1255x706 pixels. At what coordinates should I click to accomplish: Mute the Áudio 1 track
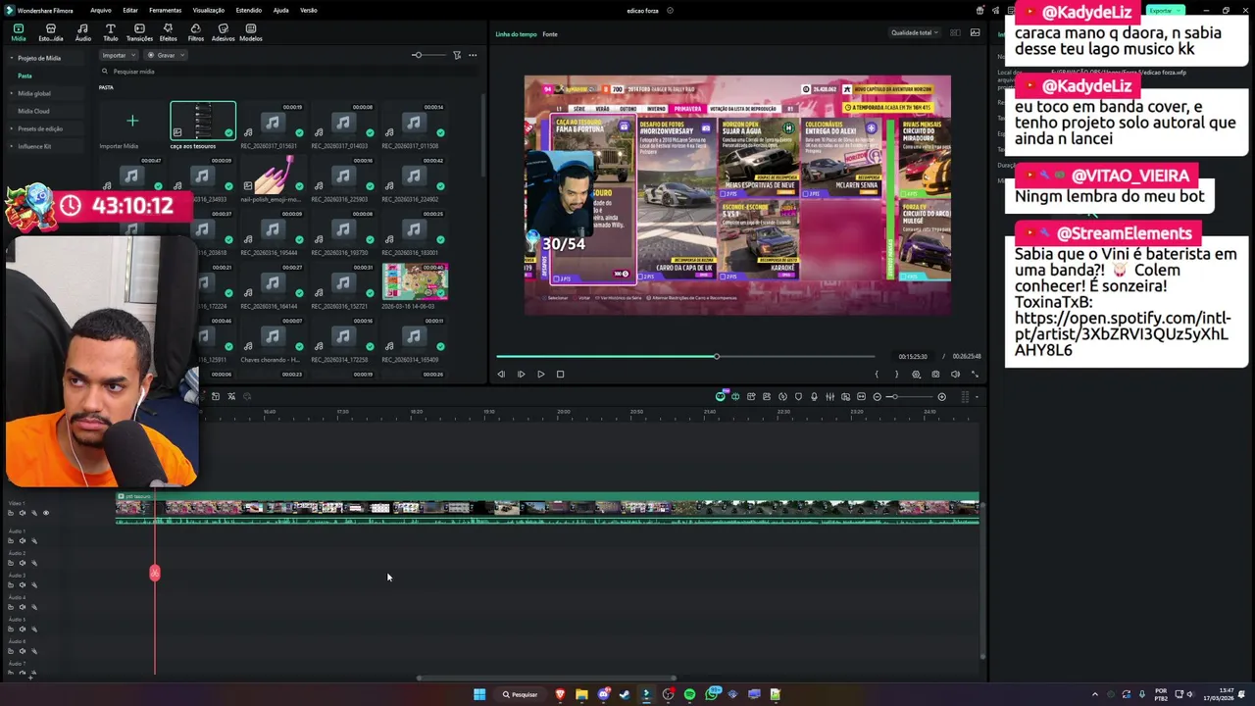23,540
